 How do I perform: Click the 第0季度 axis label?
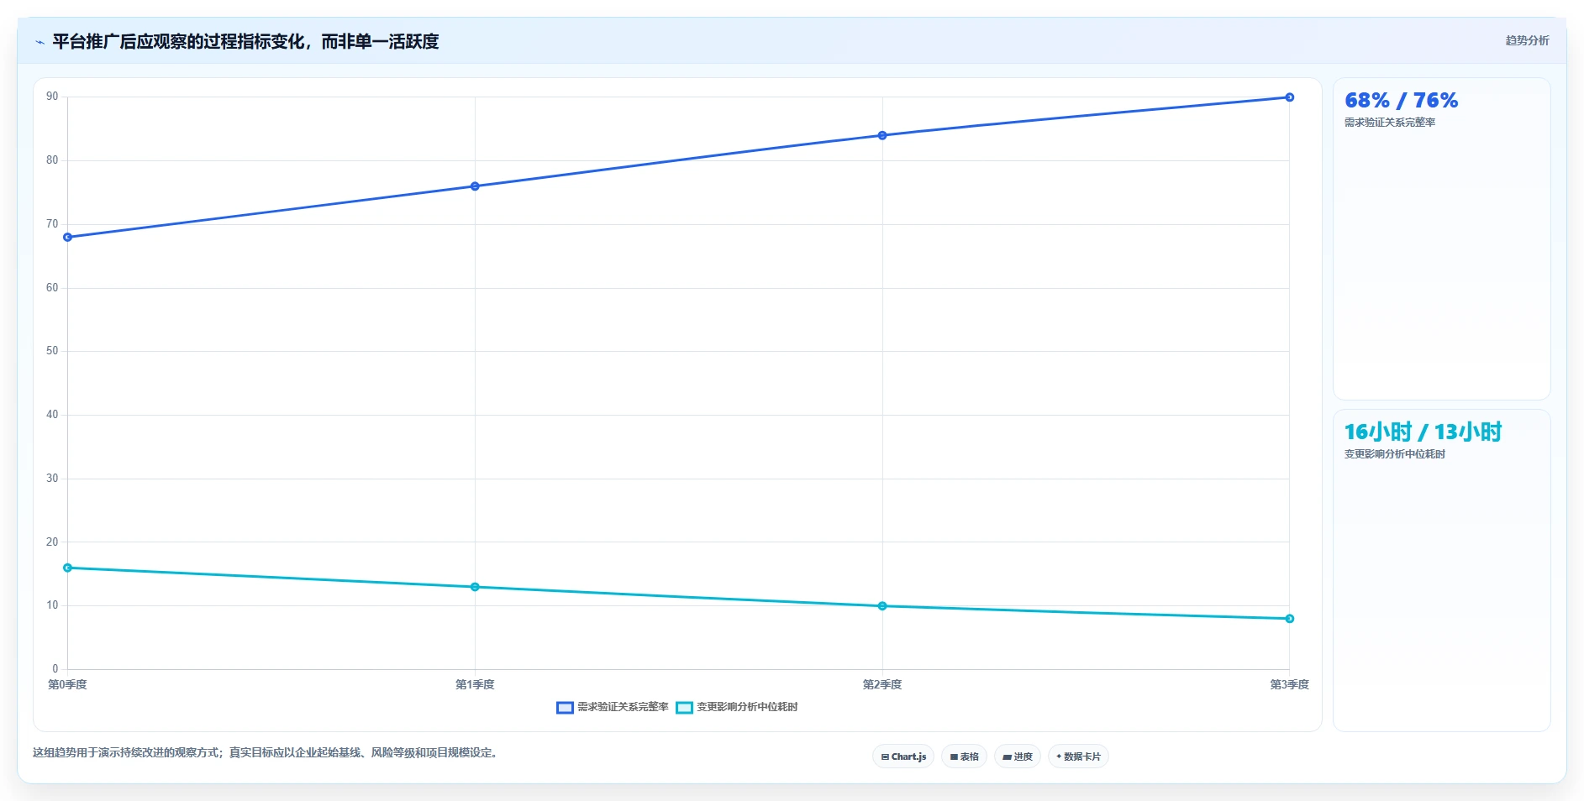click(67, 685)
